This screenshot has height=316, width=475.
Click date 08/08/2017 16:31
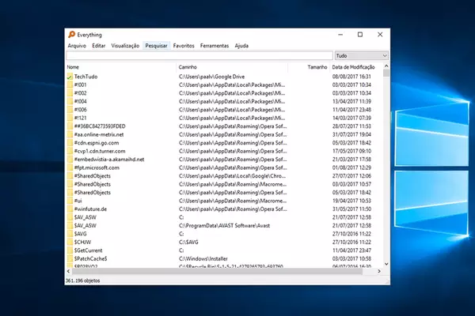[x=351, y=77]
